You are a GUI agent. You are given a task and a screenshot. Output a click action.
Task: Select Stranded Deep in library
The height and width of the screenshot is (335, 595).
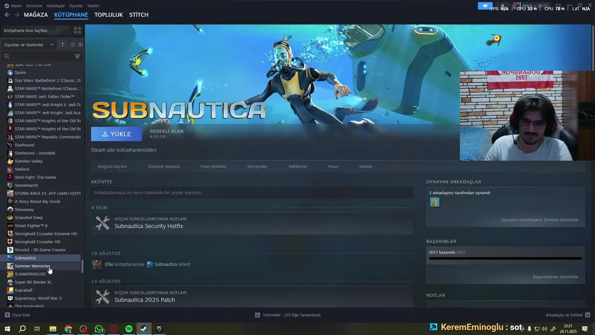[28, 218]
